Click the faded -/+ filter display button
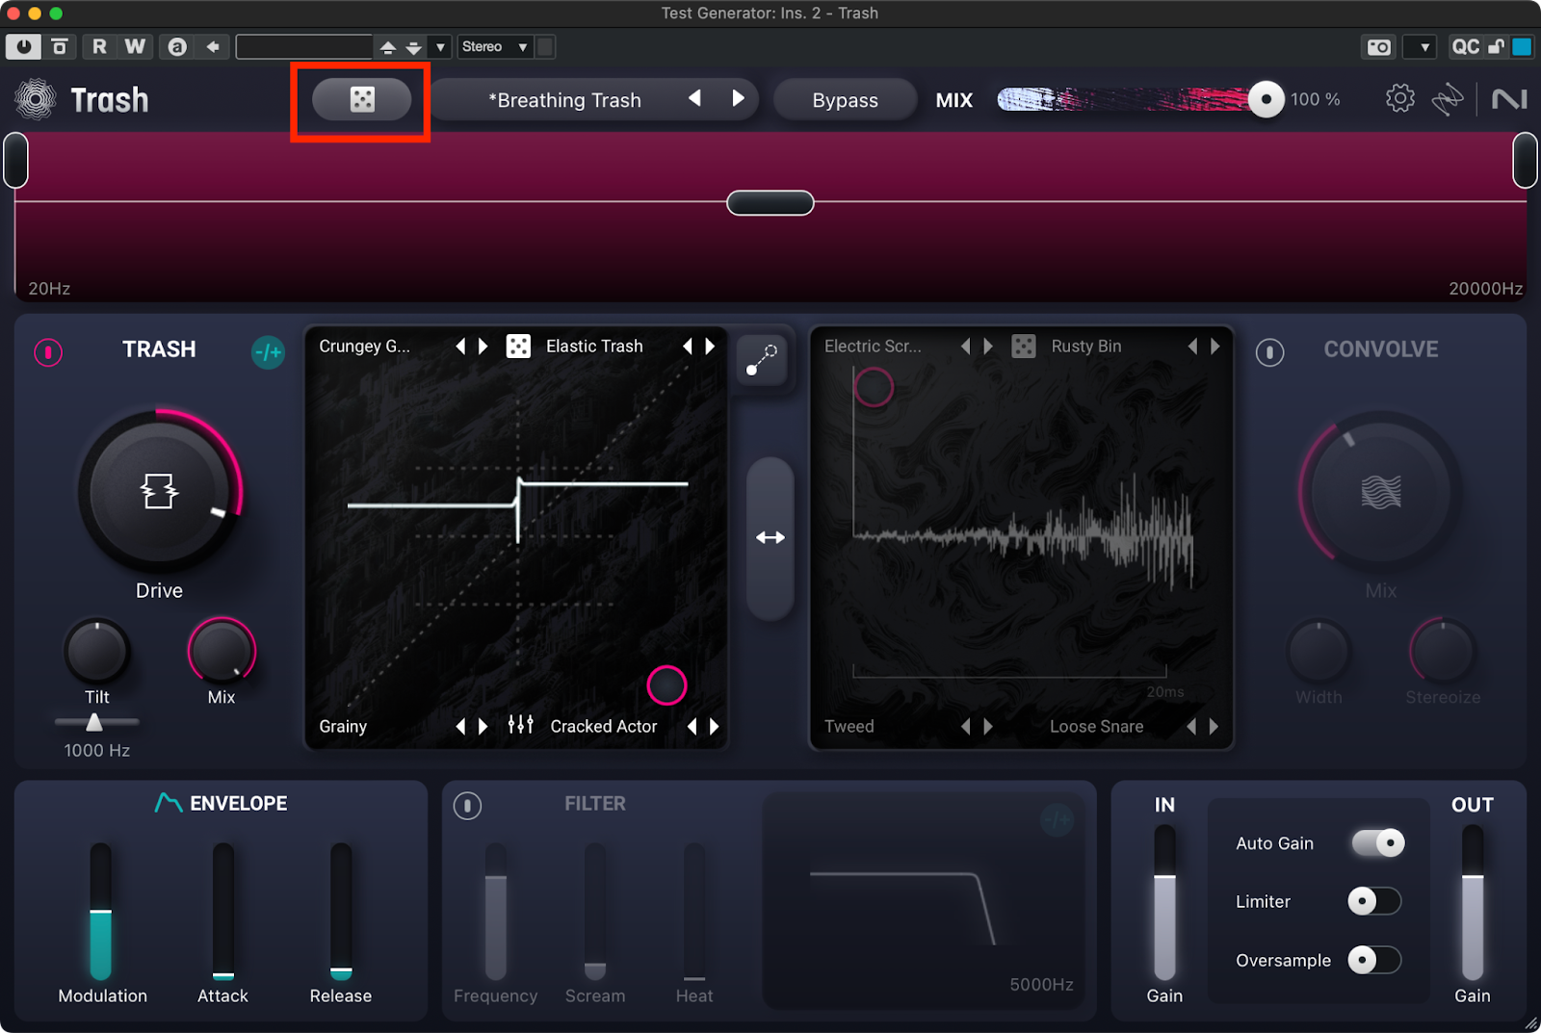Viewport: 1541px width, 1033px height. 1057,819
